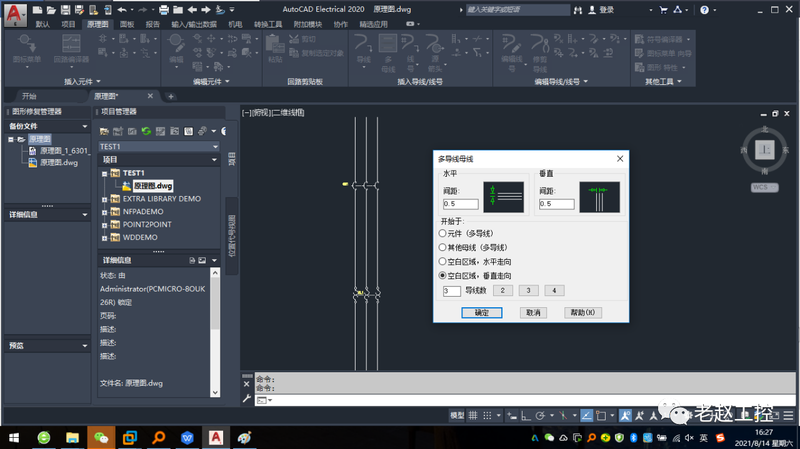The height and width of the screenshot is (449, 800).
Task: Click the 帮助(H) button in dialog
Action: [582, 312]
